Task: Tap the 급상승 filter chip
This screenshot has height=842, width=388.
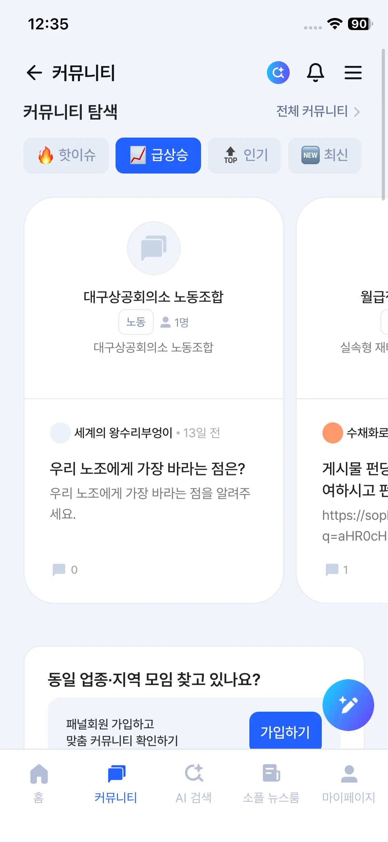Action: [158, 155]
